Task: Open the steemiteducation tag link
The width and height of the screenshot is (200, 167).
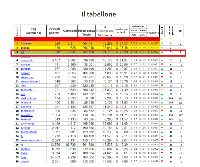Action: pos(31,141)
